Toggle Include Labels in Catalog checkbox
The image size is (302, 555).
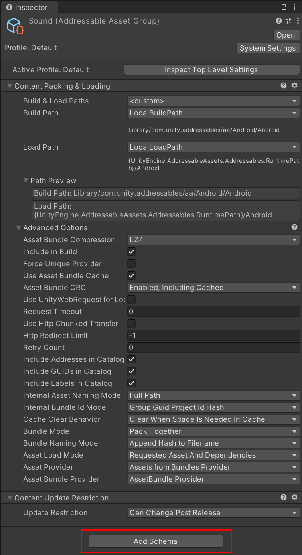[131, 383]
